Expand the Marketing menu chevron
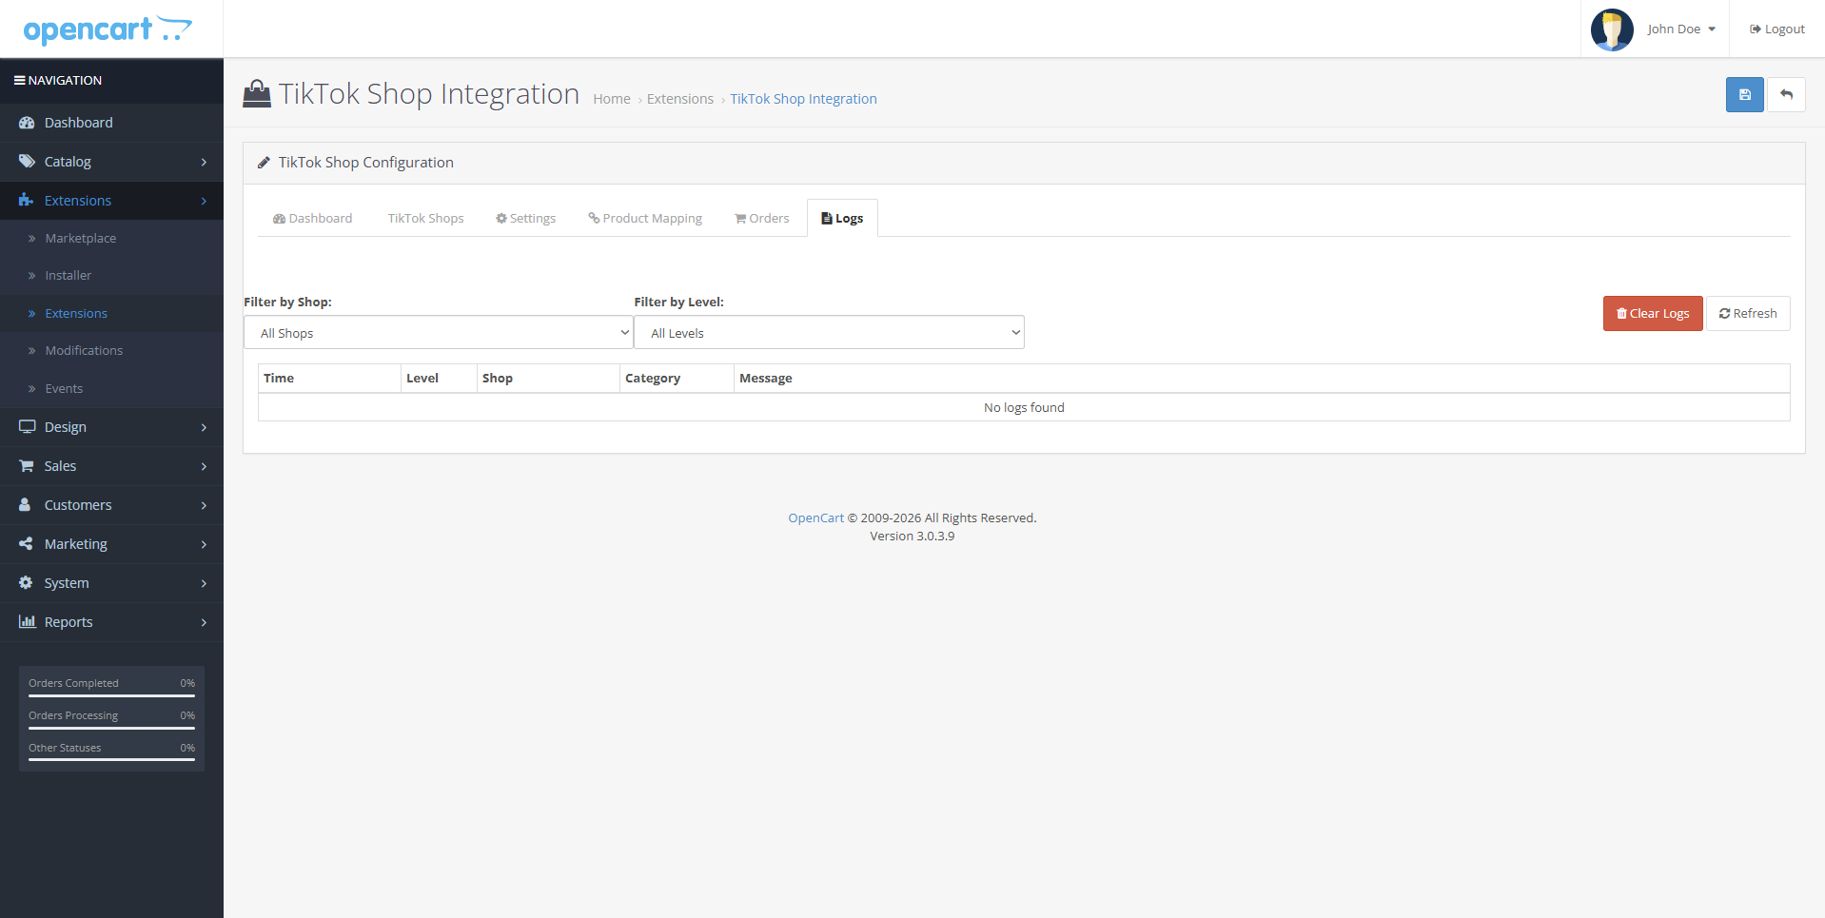This screenshot has height=918, width=1825. (204, 545)
